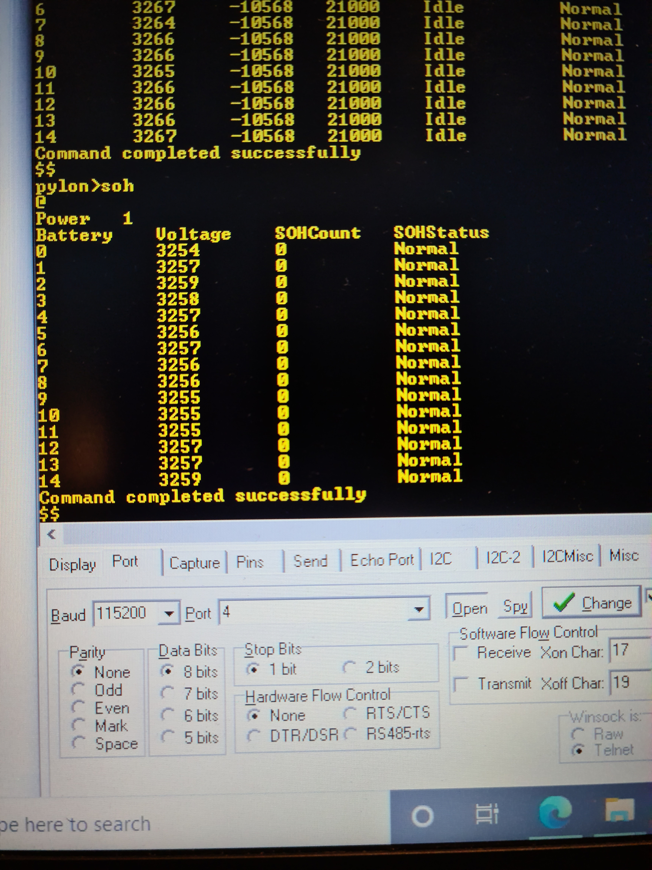Screen dimensions: 652x870
Task: Expand the Baud rate dropdown
Action: (x=170, y=614)
